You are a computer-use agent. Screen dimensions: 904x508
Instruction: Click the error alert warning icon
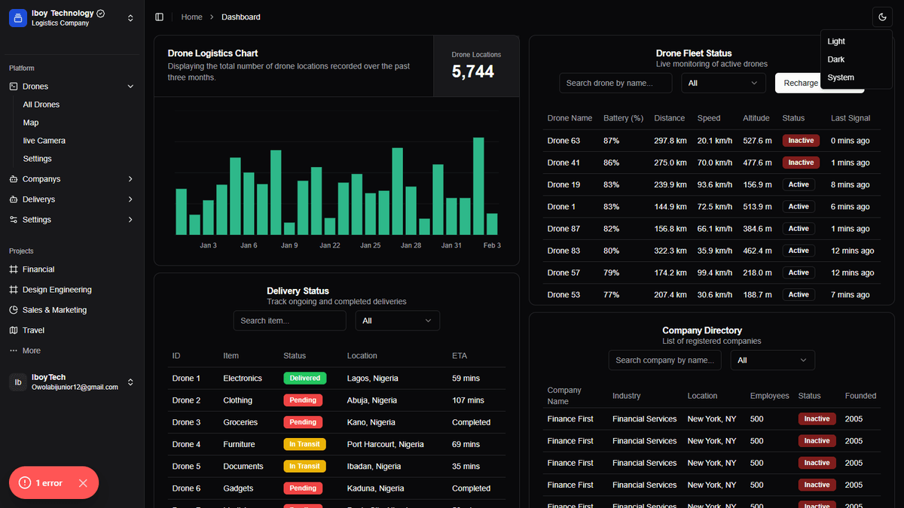pos(26,482)
